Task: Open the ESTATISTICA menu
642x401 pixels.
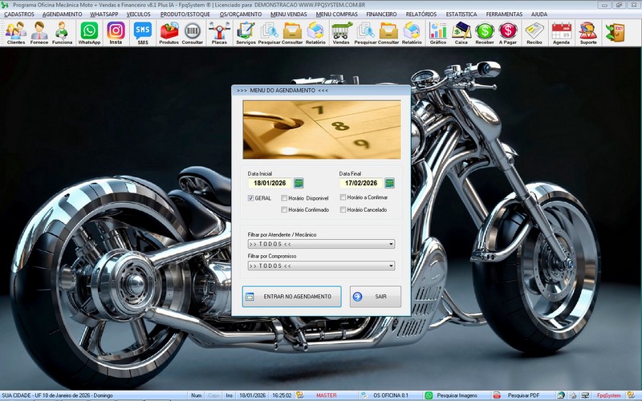Action: 461,14
